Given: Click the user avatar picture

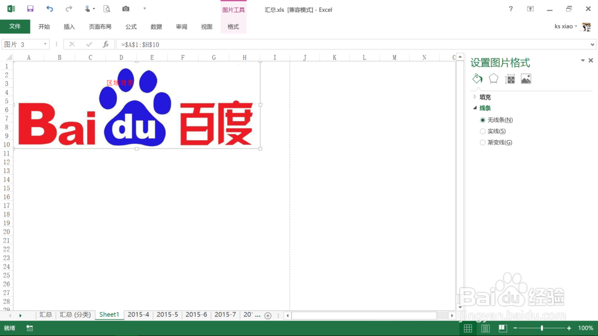Looking at the screenshot, I should [587, 27].
